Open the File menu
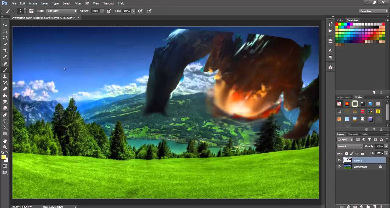This screenshot has width=390, height=208. point(14,3)
